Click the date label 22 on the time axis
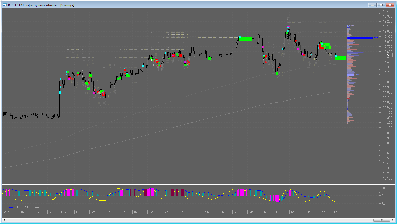The width and height of the screenshot is (397, 224). [x=62, y=216]
